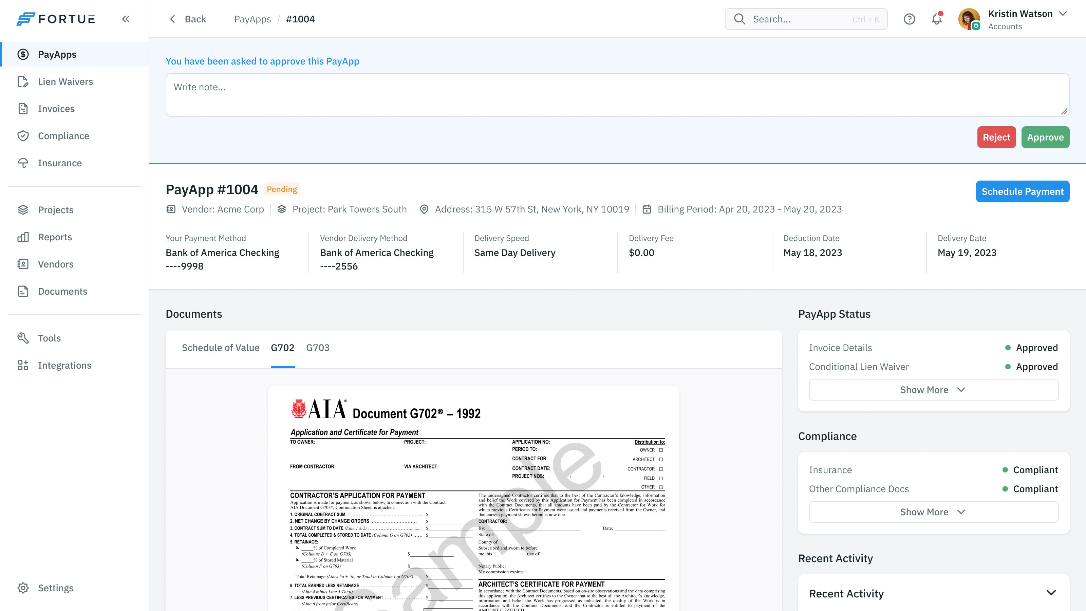Click Schedule Payment button
The width and height of the screenshot is (1086, 611).
click(x=1022, y=191)
